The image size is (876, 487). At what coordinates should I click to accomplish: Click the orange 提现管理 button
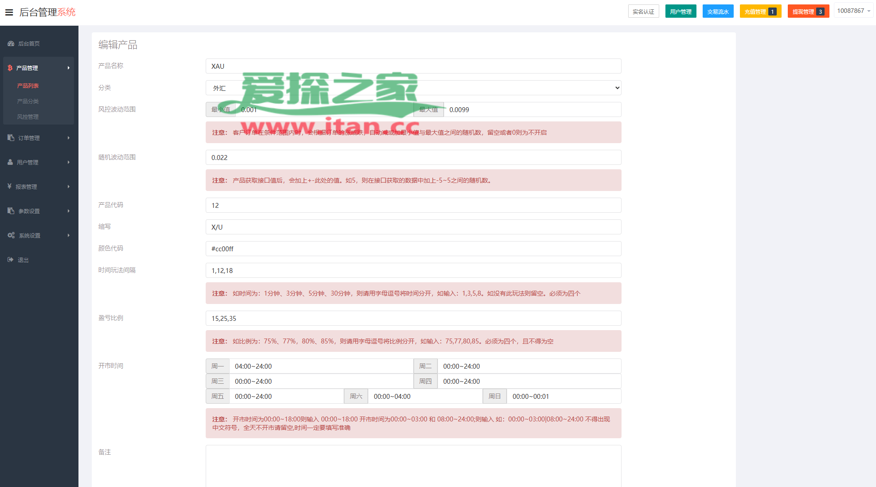[808, 12]
